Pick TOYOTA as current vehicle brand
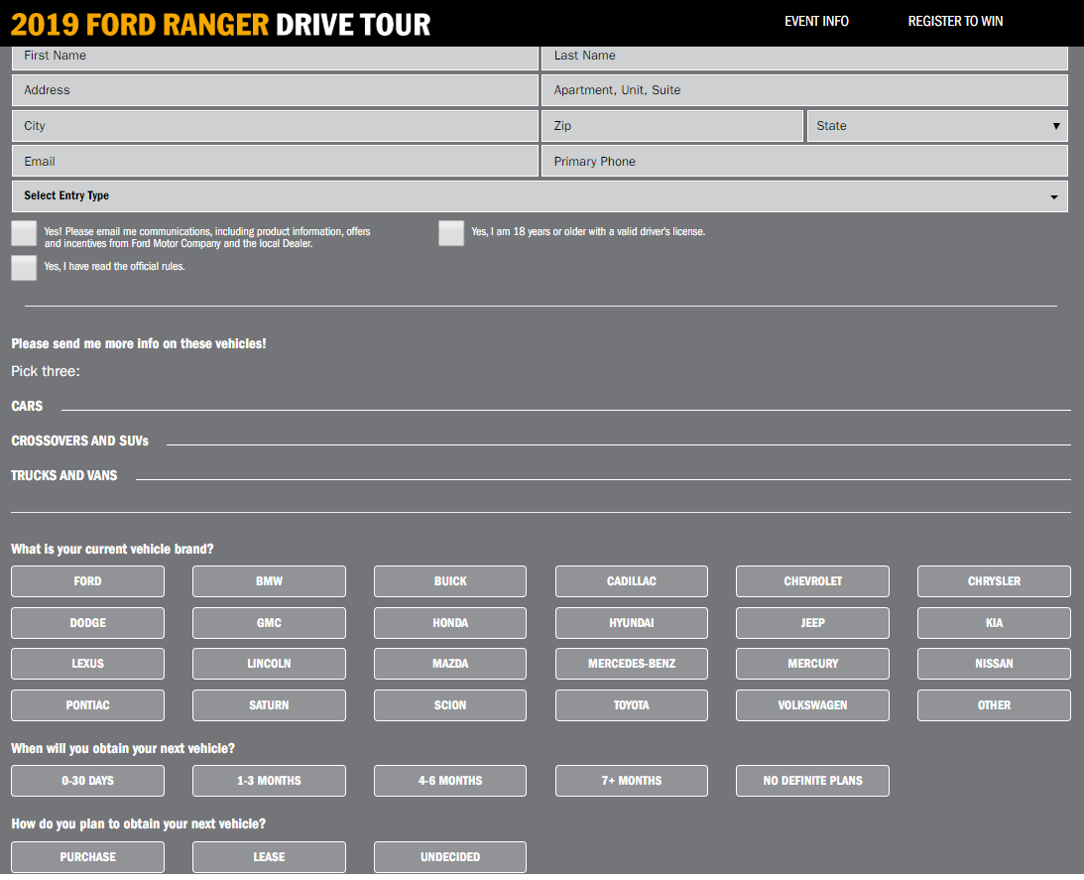 coord(631,705)
